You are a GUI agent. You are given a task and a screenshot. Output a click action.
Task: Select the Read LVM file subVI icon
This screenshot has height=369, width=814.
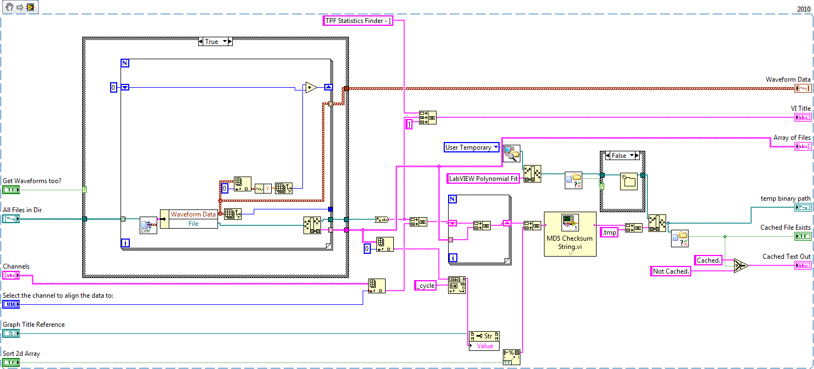pos(148,225)
